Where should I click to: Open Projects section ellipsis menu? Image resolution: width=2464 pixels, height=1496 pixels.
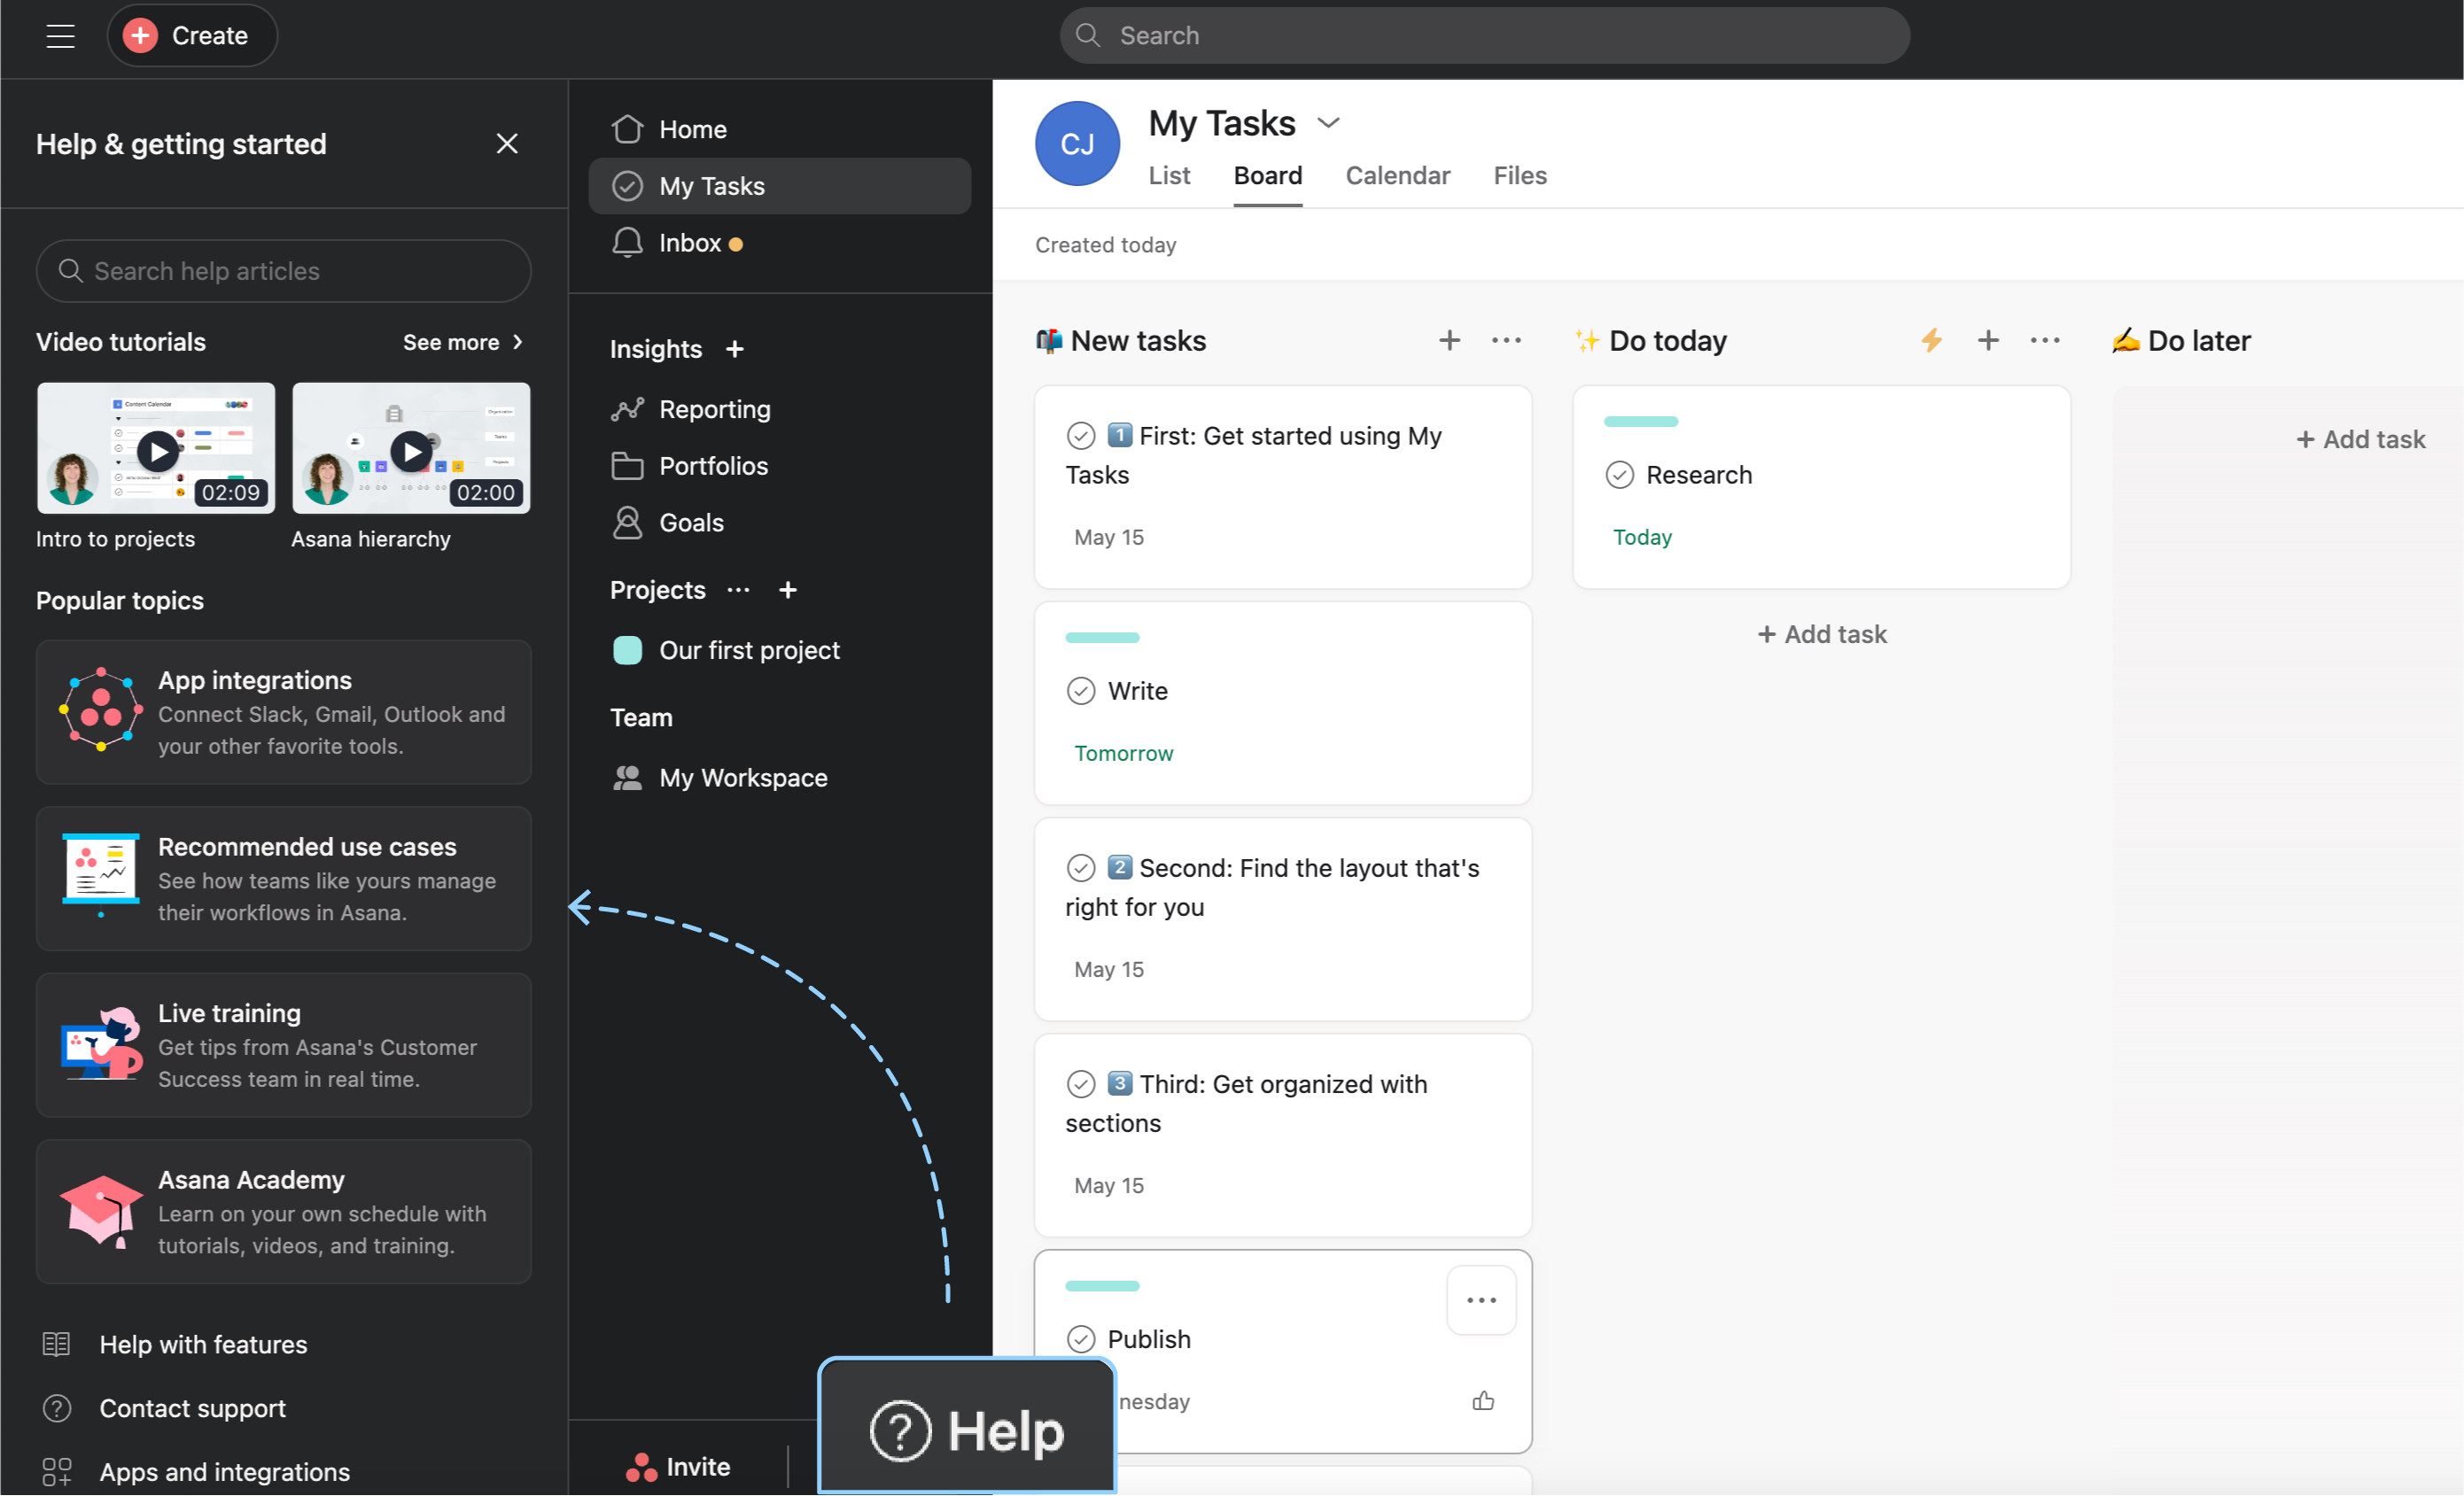click(738, 590)
